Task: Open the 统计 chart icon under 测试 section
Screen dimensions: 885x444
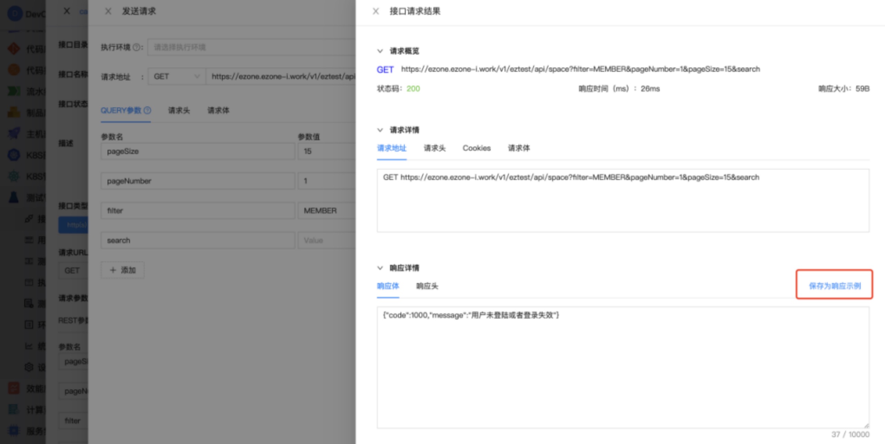Action: [x=29, y=347]
